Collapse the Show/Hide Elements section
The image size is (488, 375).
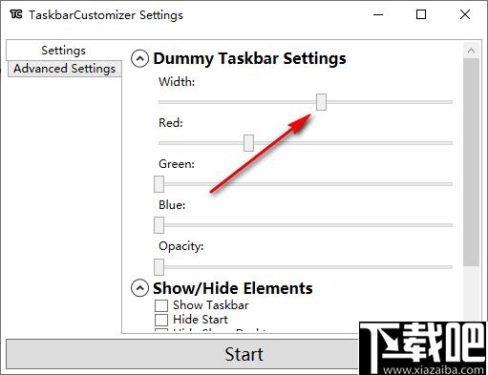pos(139,288)
